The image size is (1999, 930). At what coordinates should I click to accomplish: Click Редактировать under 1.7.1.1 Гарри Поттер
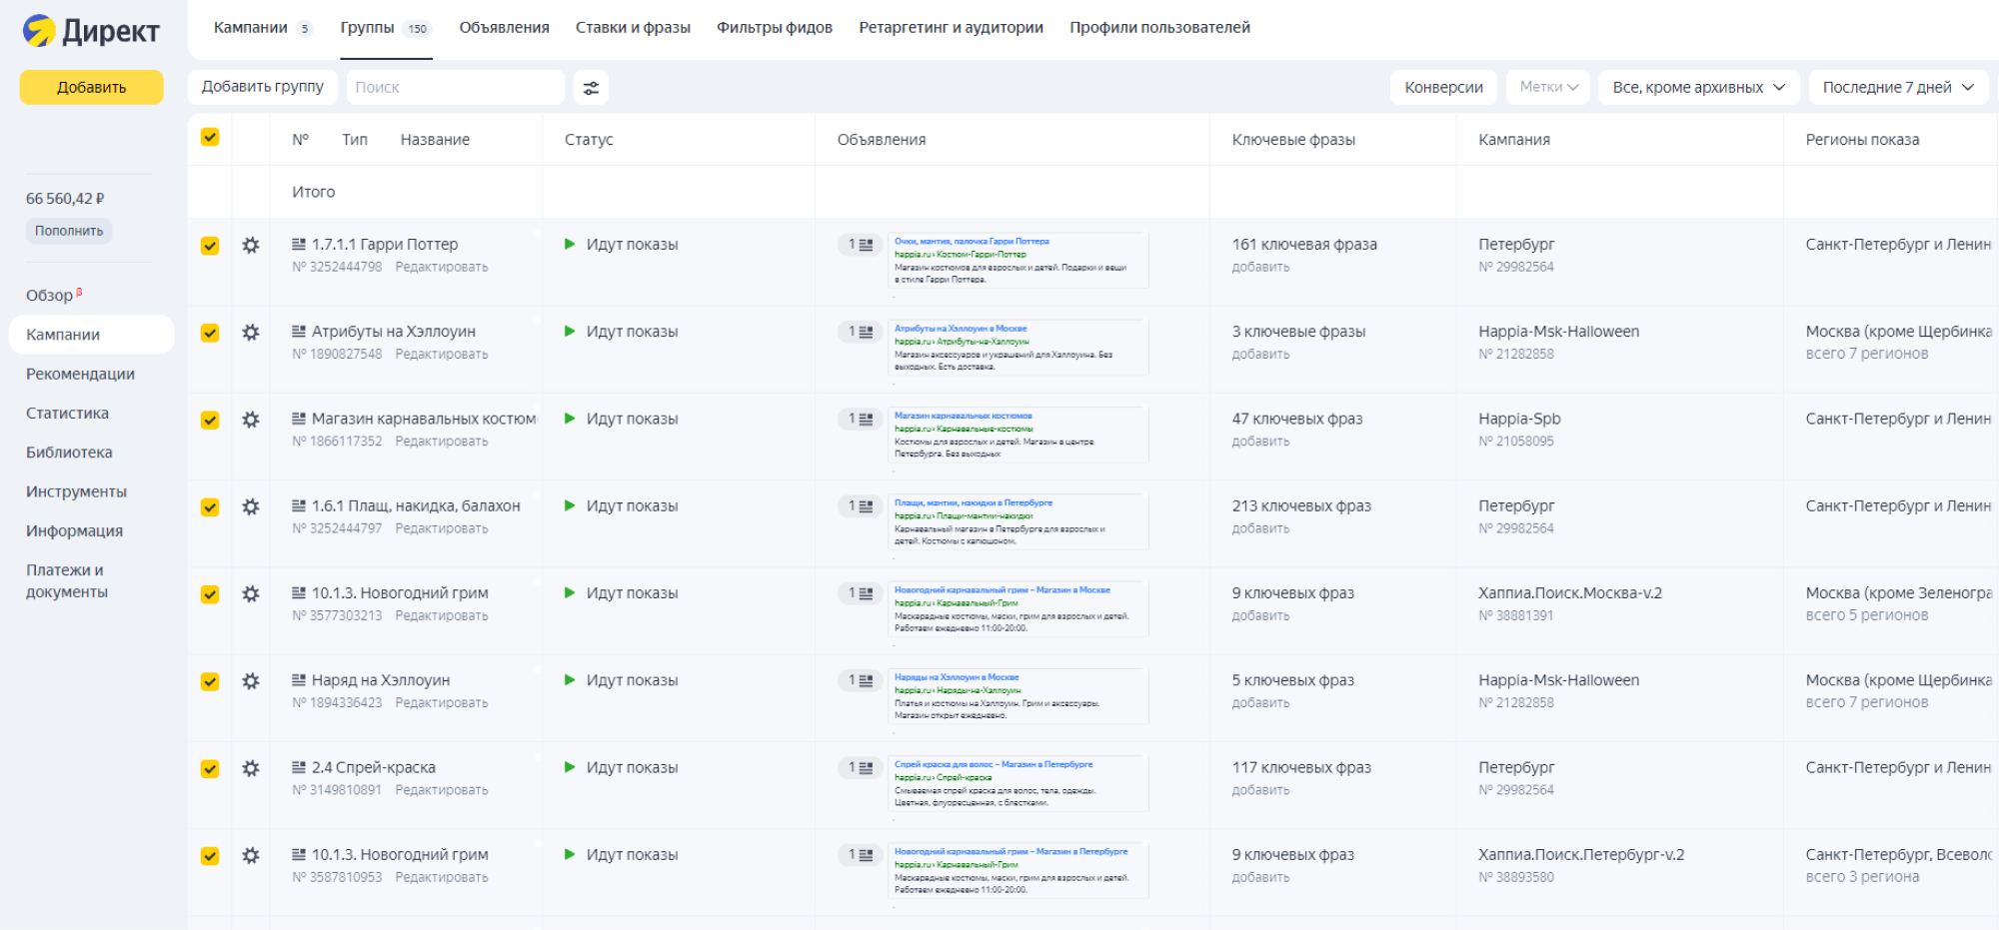click(442, 267)
